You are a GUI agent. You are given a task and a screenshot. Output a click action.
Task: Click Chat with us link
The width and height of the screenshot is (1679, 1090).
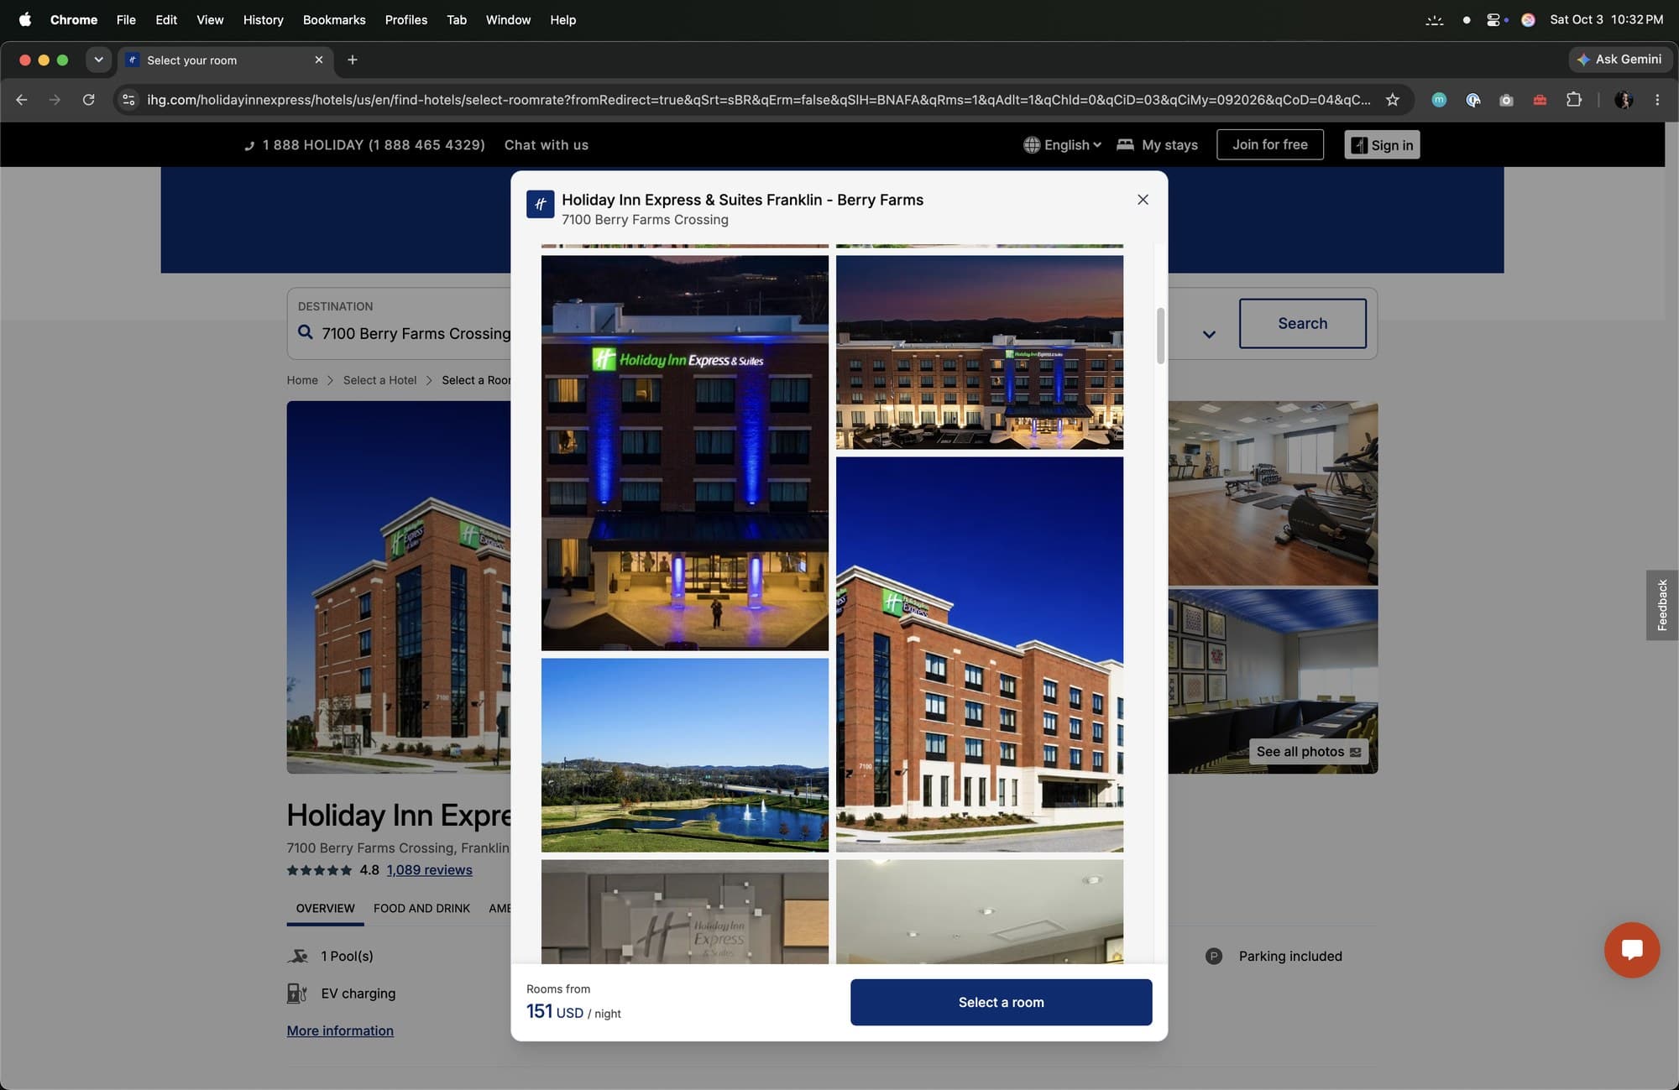[547, 145]
